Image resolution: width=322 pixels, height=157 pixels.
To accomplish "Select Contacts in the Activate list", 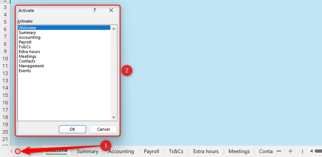I will [64, 61].
